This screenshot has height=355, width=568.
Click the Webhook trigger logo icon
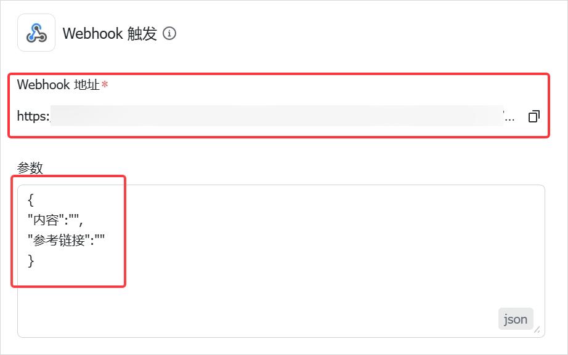[36, 33]
